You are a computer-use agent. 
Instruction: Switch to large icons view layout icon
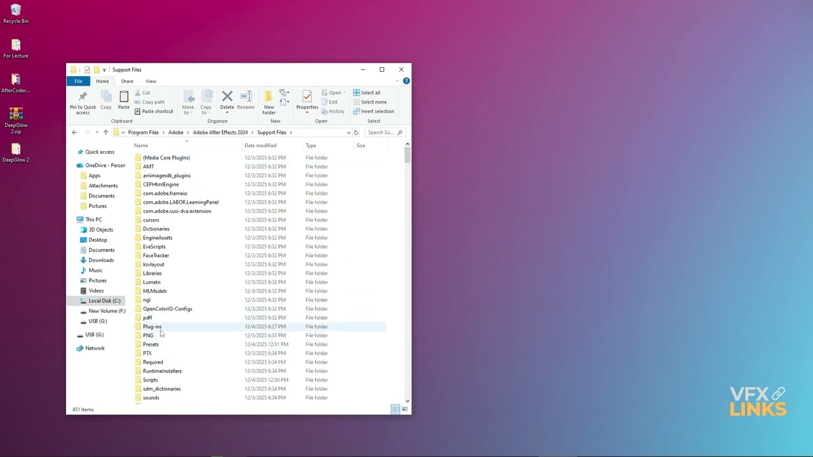tap(405, 409)
